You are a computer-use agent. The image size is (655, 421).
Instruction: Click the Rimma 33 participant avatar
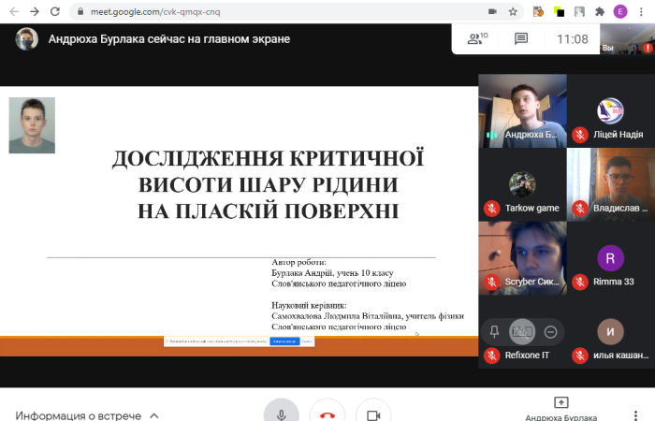point(610,257)
